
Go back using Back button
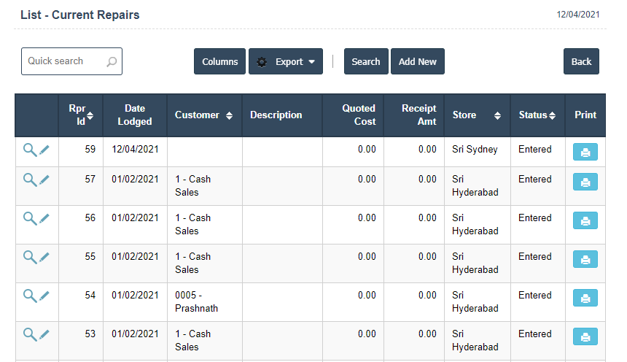pyautogui.click(x=581, y=62)
